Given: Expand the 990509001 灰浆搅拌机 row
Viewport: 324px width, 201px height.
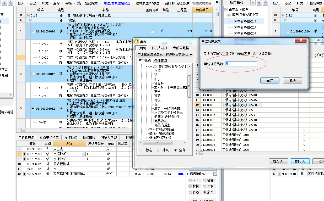Looking at the screenshot, I should pyautogui.click(x=24, y=174).
